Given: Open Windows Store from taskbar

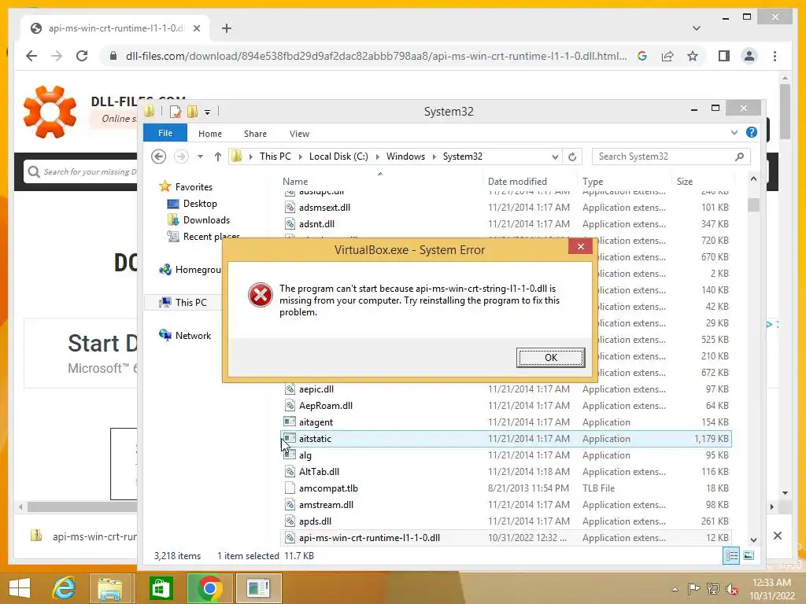Looking at the screenshot, I should [x=161, y=588].
